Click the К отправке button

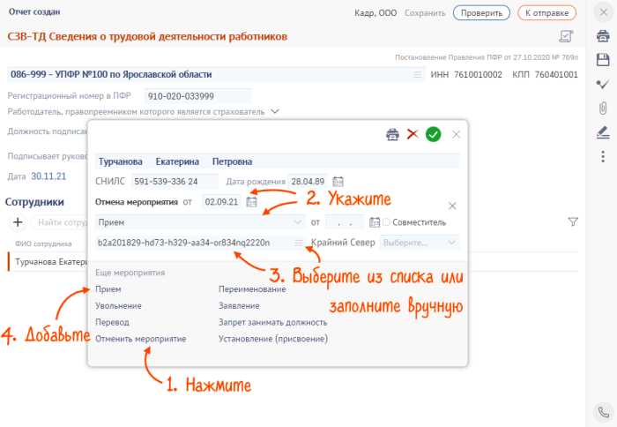point(546,13)
